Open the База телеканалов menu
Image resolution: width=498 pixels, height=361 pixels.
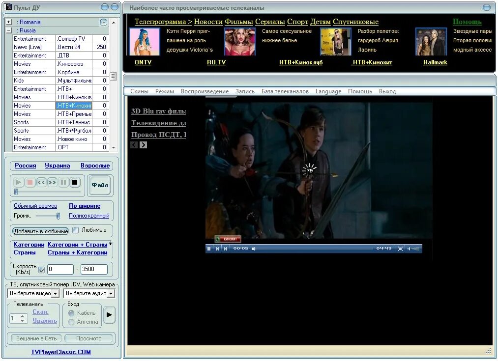[285, 91]
